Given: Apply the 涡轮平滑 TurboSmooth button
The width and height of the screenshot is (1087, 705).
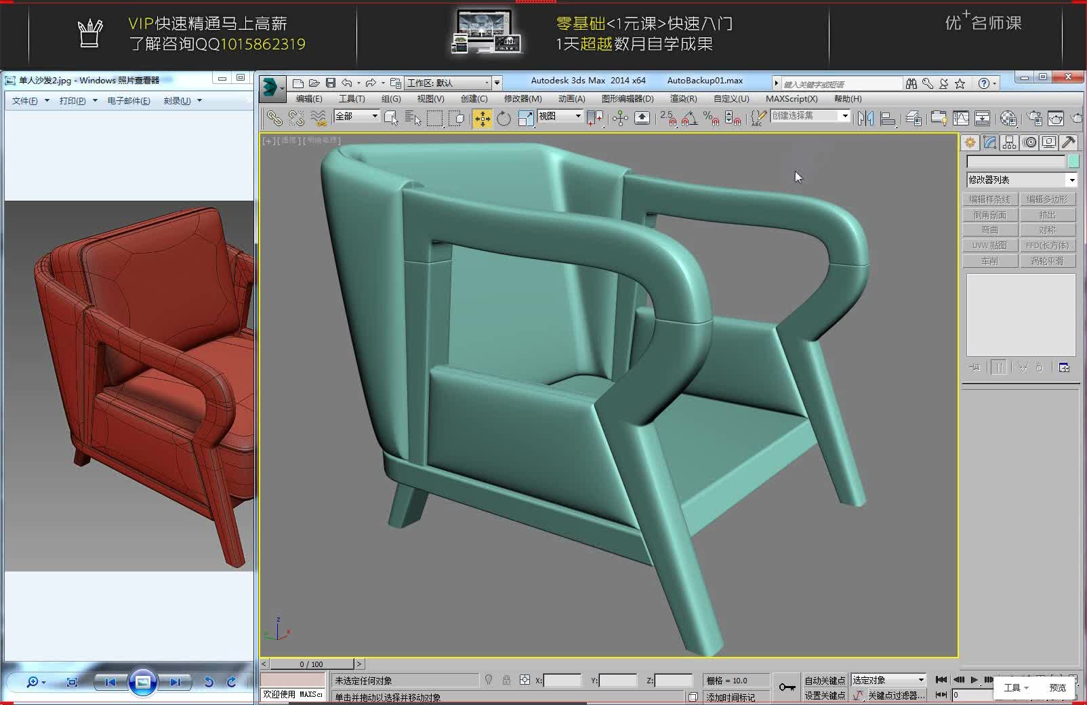Looking at the screenshot, I should pyautogui.click(x=1048, y=260).
